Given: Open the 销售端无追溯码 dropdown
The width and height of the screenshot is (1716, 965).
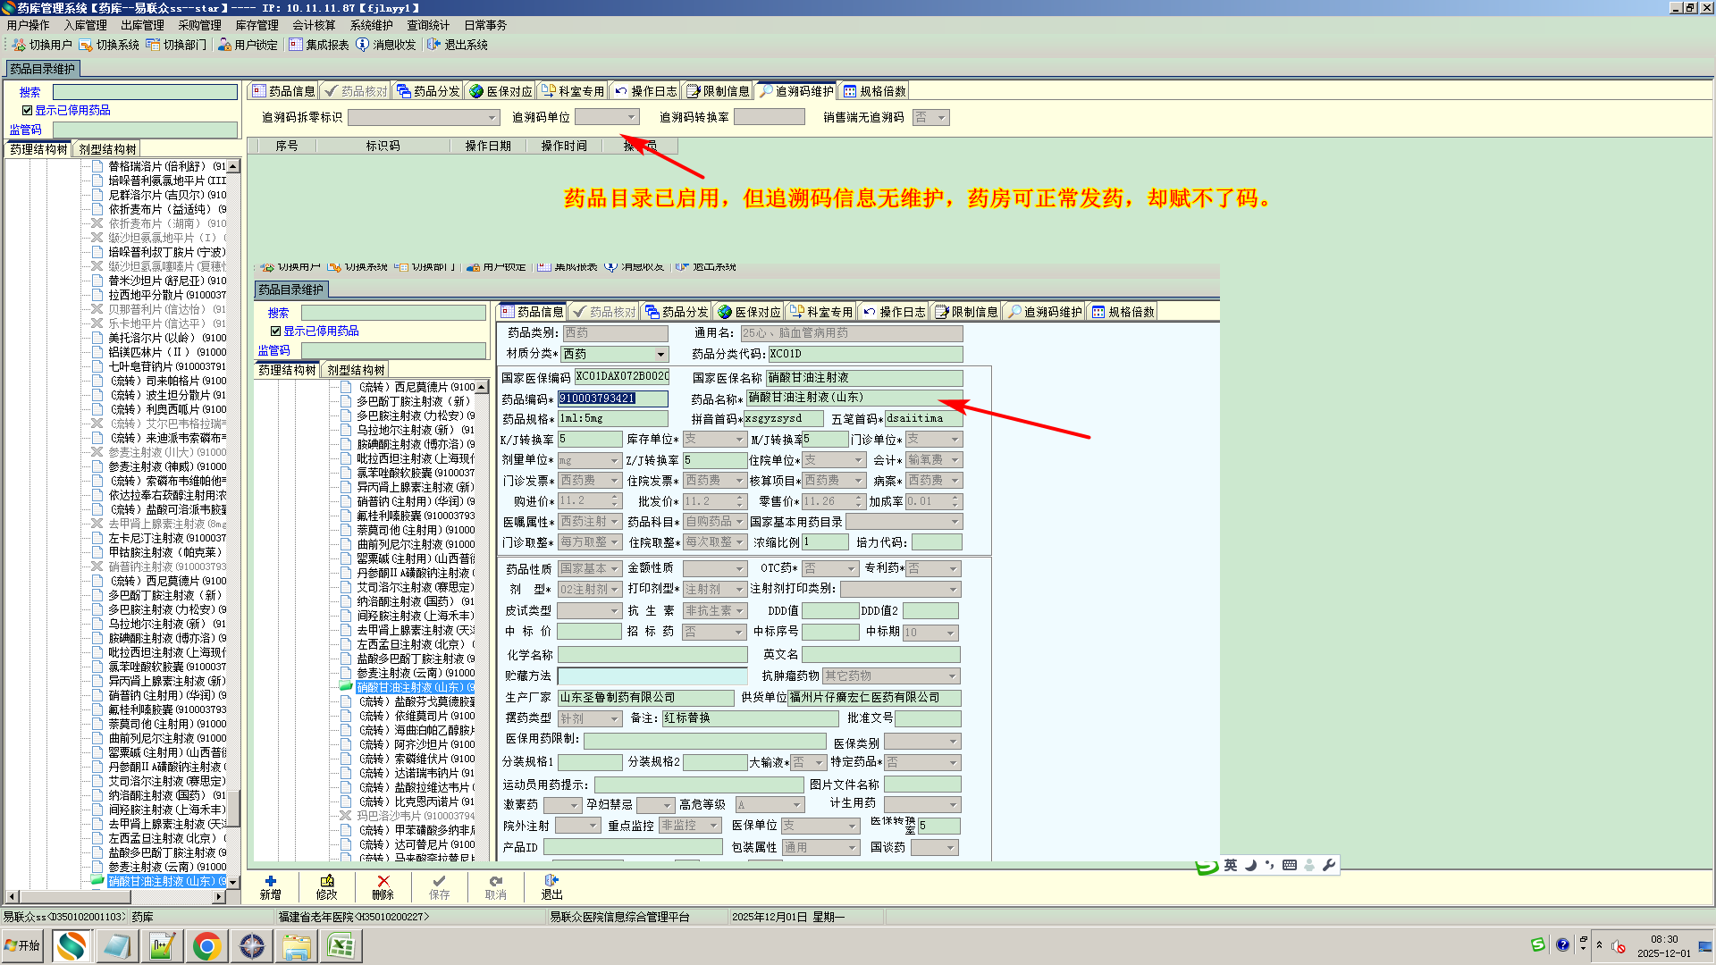Looking at the screenshot, I should (x=941, y=118).
